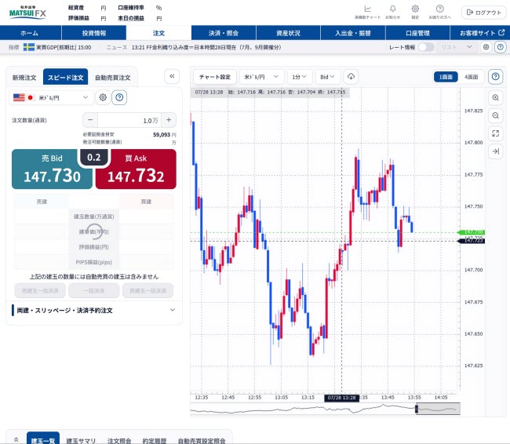Click the 0.2 spread indicator
Image resolution: width=510 pixels, height=444 pixels.
[x=93, y=158]
